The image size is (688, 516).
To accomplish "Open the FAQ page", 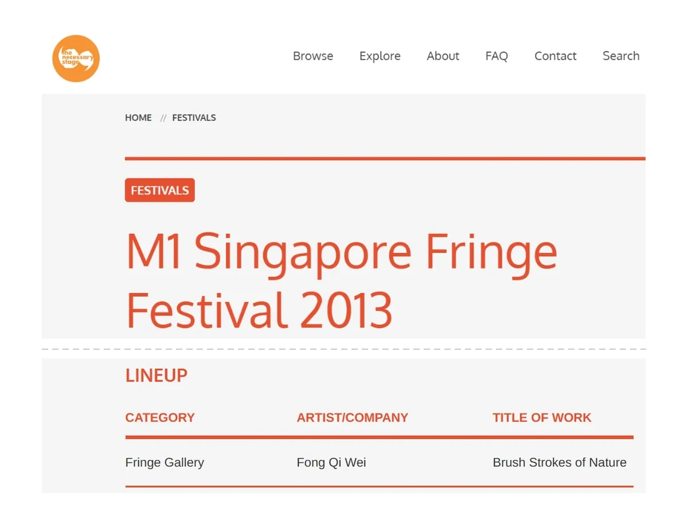I will (x=497, y=56).
